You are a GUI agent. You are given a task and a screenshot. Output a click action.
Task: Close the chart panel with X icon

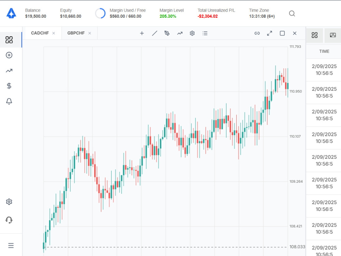(x=295, y=33)
